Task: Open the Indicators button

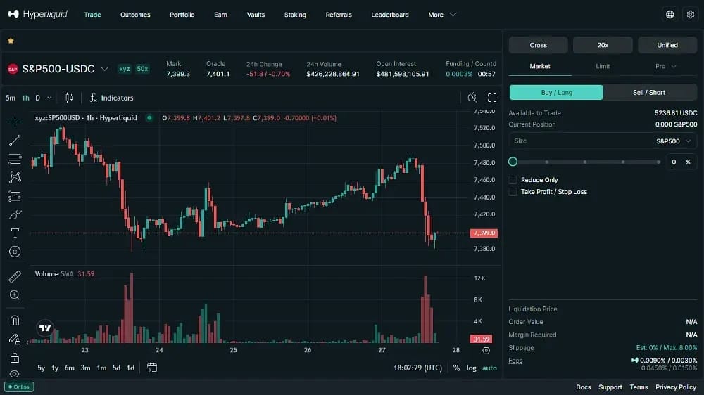Action: 111,98
